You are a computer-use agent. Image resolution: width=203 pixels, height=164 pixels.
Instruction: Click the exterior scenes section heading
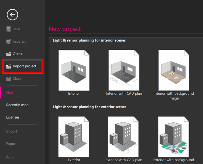pos(90,107)
